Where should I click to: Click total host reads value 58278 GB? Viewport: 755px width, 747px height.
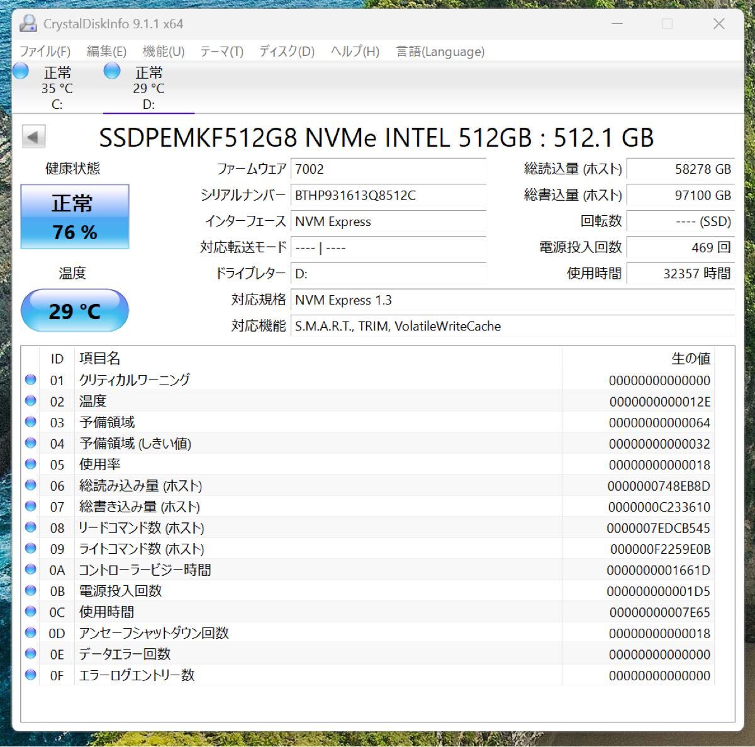[681, 169]
